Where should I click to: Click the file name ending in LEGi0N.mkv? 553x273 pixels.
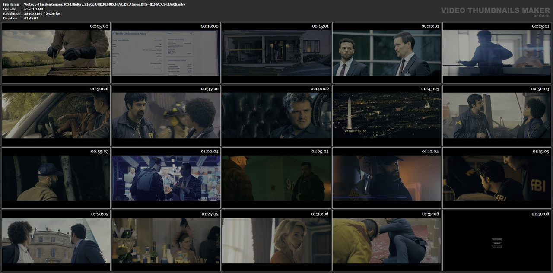(105, 4)
